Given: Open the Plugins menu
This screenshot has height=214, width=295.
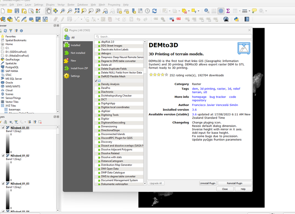Looking at the screenshot, I should click(x=50, y=5).
